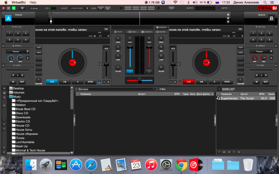Open deck B Flanger effect dropdown

[x=271, y=52]
